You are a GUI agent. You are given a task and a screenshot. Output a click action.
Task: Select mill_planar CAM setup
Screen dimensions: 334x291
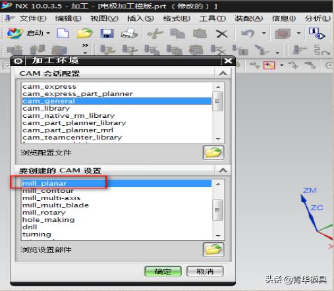coord(117,183)
